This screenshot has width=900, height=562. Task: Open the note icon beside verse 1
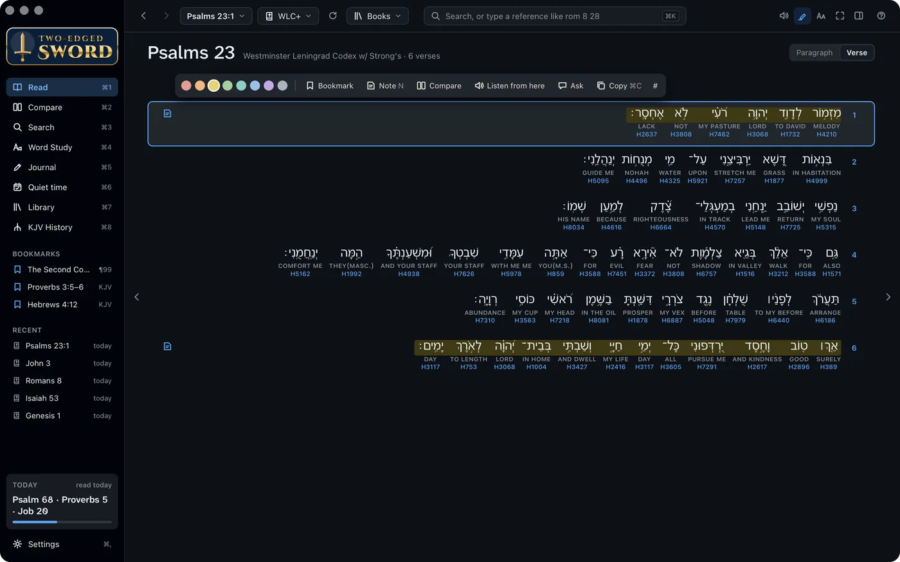(x=167, y=114)
